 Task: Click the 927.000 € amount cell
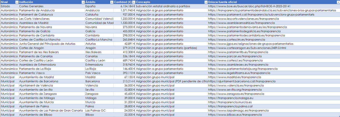(x=125, y=14)
